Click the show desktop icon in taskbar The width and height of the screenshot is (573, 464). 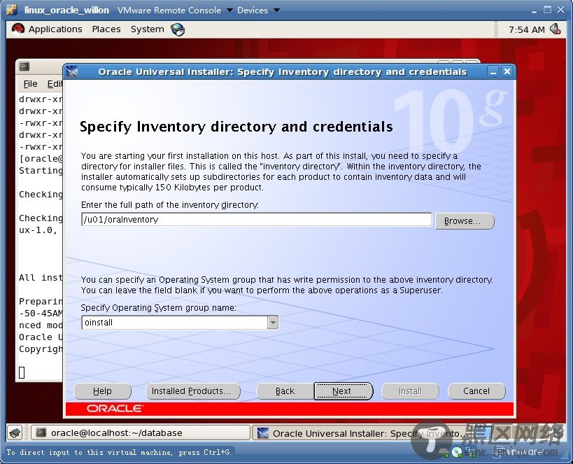coord(15,433)
